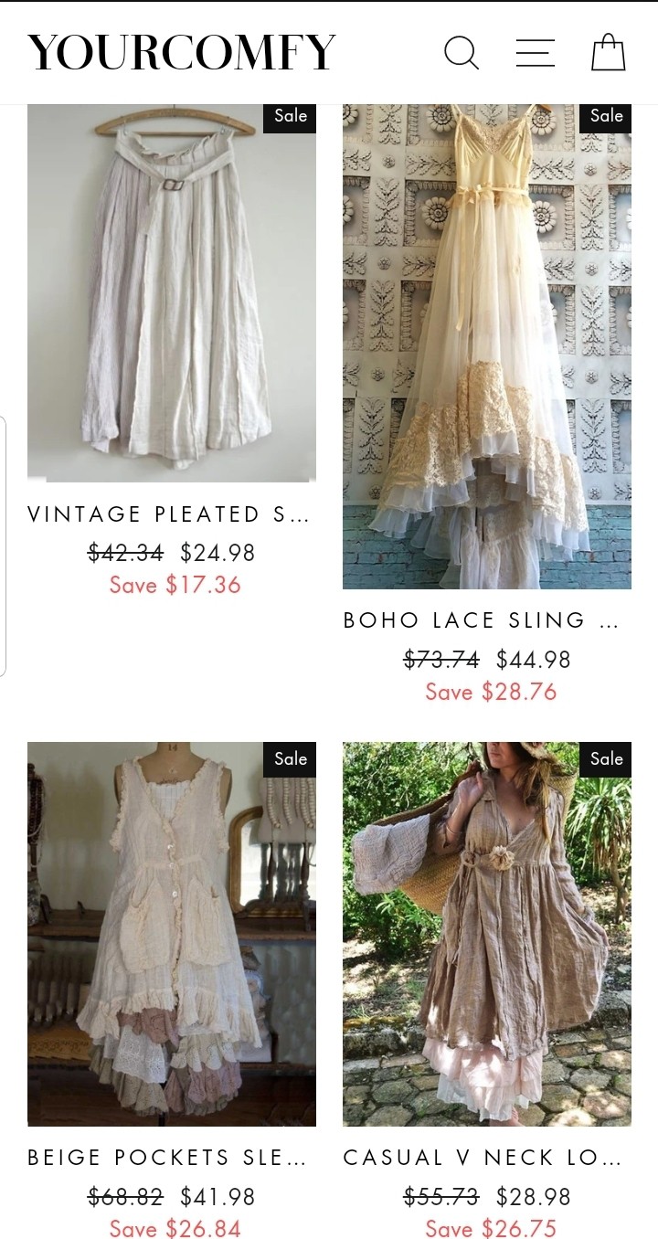This screenshot has height=1239, width=658.
Task: View Beige Pockets sleeveless dress image
Action: (172, 934)
